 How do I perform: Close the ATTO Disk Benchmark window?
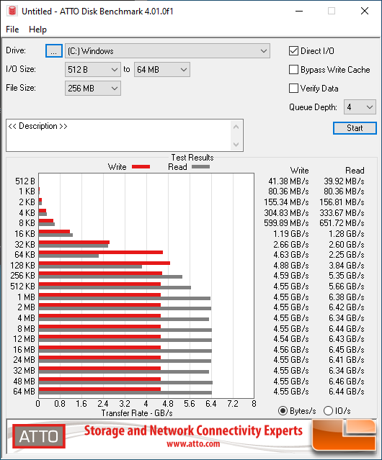[365, 11]
